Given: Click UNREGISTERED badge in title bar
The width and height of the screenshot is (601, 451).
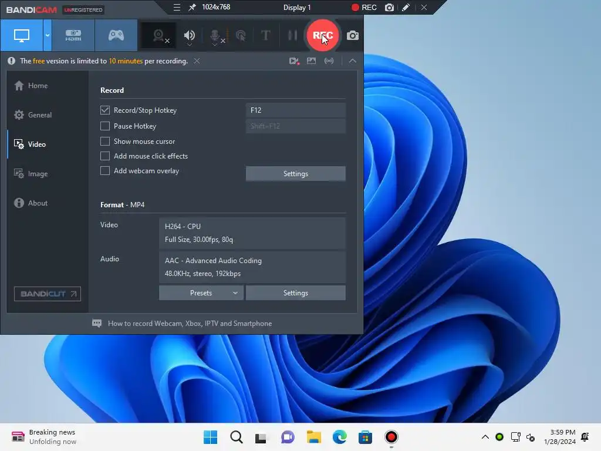Looking at the screenshot, I should 83,9.
